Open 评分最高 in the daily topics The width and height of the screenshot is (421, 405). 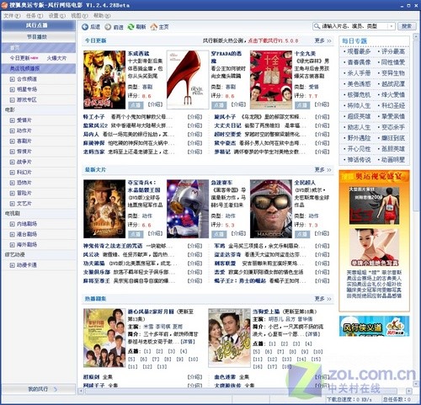coord(393,51)
